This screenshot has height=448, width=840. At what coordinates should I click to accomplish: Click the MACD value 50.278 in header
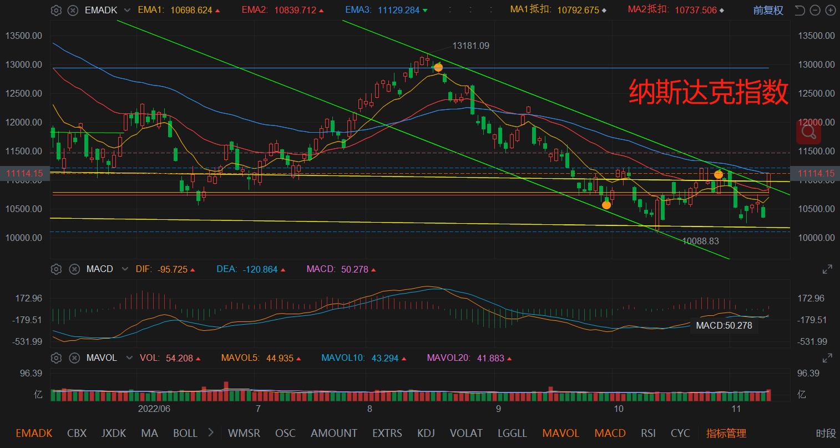(355, 269)
